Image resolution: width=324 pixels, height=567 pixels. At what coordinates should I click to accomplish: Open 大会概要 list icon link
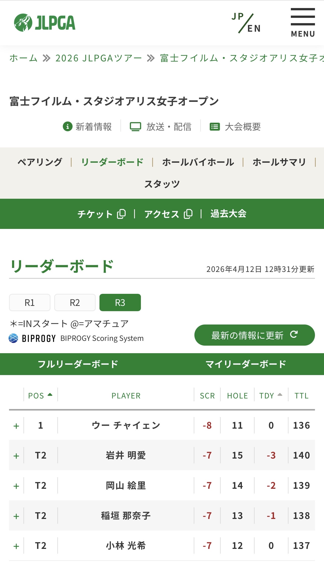click(x=215, y=127)
